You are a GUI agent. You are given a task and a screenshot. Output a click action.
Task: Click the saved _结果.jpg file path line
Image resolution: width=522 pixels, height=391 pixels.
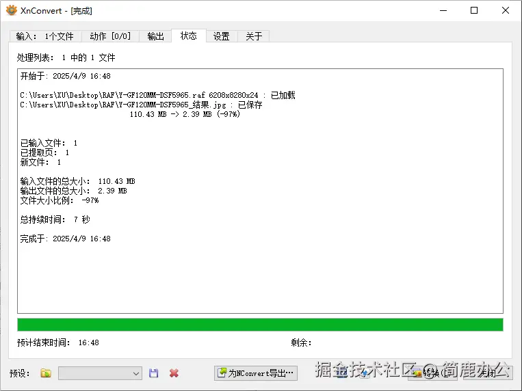[141, 105]
